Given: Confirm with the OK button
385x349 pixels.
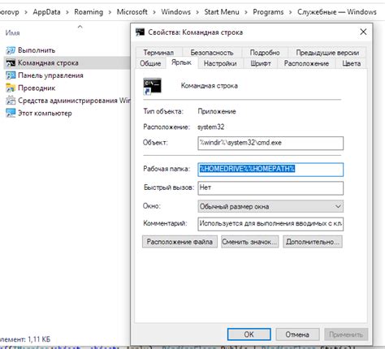Looking at the screenshot, I should pyautogui.click(x=249, y=334).
